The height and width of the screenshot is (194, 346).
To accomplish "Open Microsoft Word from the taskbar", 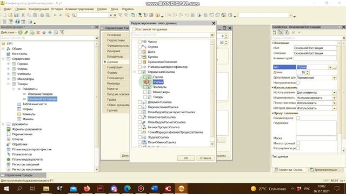I will click(154, 189).
